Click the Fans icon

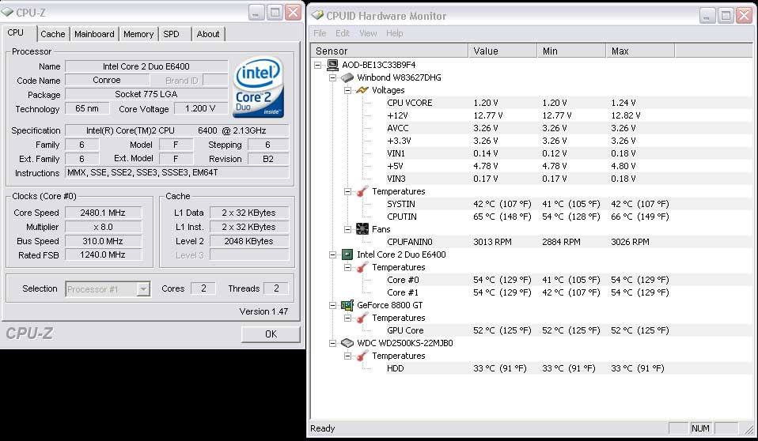coord(362,229)
